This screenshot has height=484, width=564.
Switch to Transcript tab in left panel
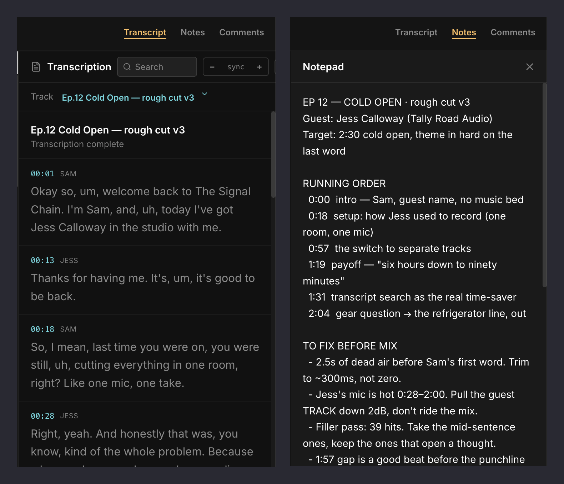pos(145,32)
